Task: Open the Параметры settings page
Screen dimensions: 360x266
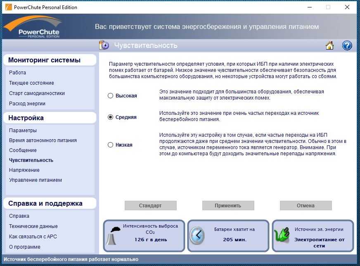Action: click(x=23, y=131)
